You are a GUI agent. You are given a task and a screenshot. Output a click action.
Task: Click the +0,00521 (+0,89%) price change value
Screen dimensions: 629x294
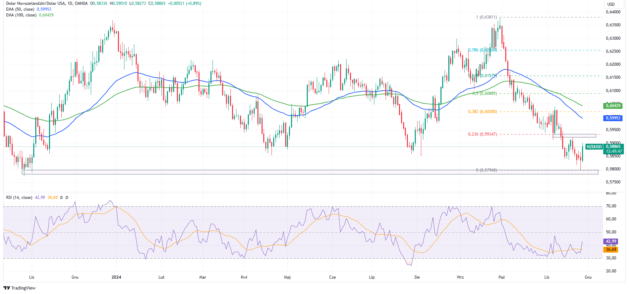184,3
